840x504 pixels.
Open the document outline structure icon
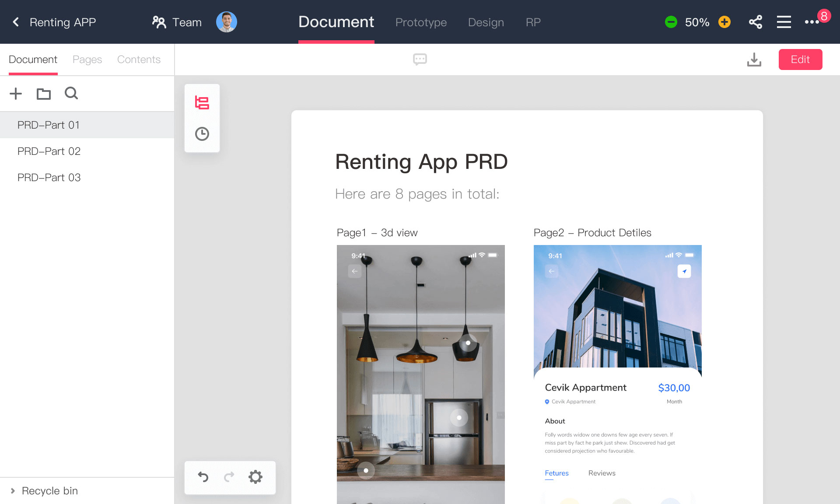[x=202, y=102]
